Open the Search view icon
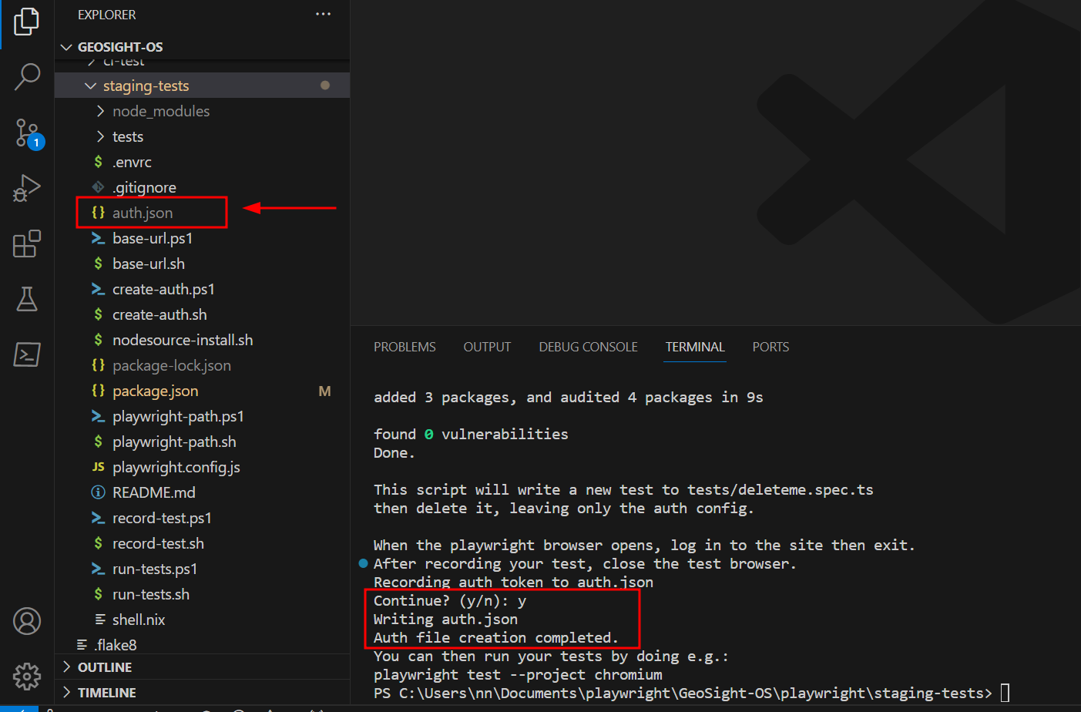 (x=27, y=77)
